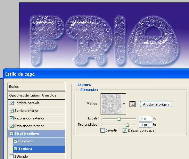Select the Contorno sub-item
This screenshot has width=189, height=159.
[x=39, y=141]
